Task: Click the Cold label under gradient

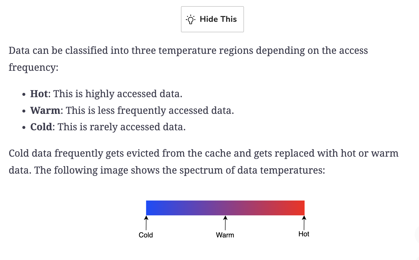Action: tap(146, 235)
